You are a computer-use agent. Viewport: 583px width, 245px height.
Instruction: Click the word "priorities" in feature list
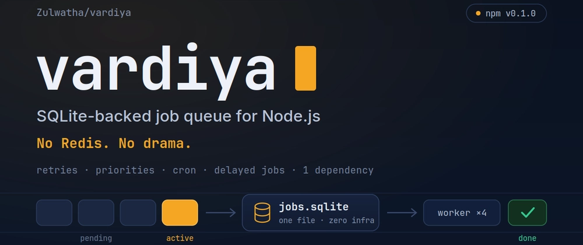pos(125,170)
